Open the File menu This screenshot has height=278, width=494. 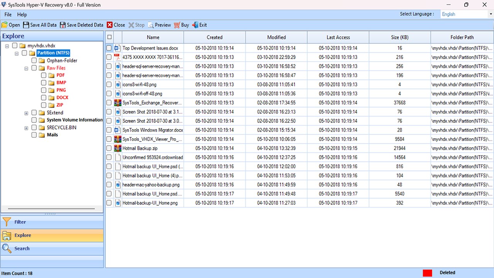[x=8, y=15]
